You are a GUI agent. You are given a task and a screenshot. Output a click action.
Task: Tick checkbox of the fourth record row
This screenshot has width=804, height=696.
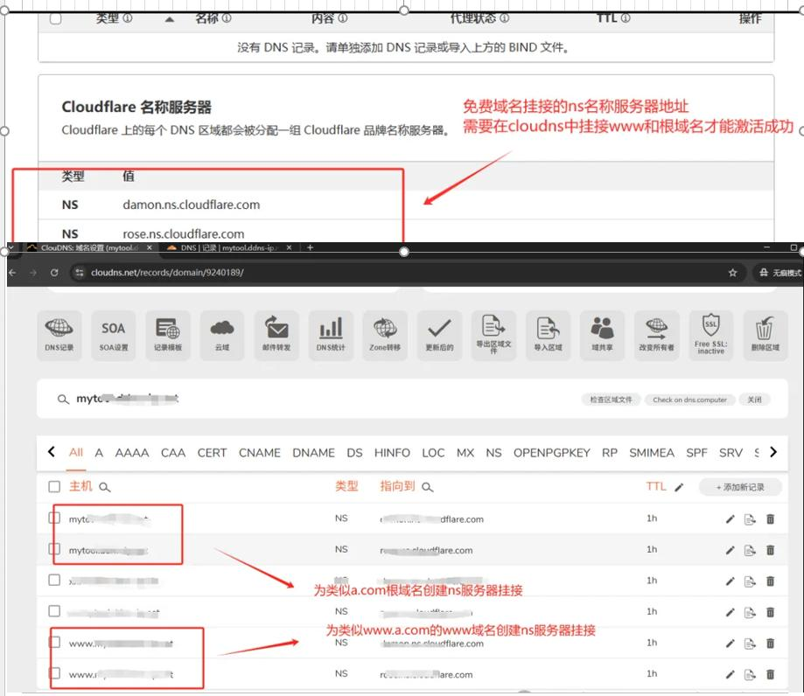tap(54, 611)
